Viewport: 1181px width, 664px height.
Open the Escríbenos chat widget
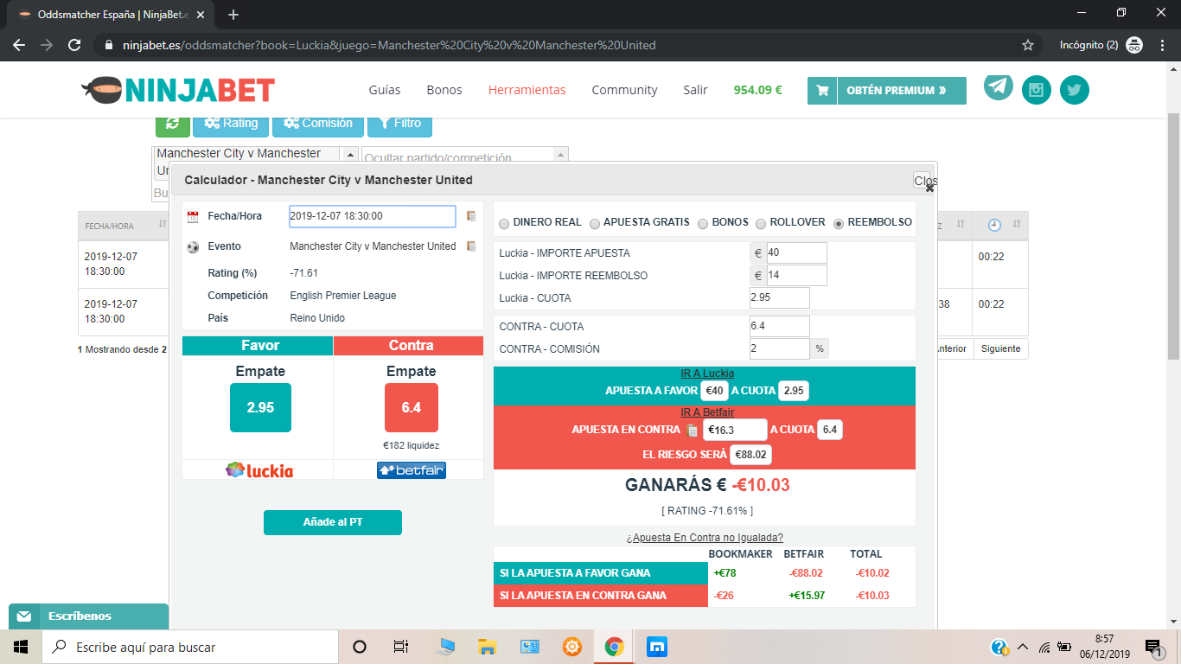click(88, 616)
